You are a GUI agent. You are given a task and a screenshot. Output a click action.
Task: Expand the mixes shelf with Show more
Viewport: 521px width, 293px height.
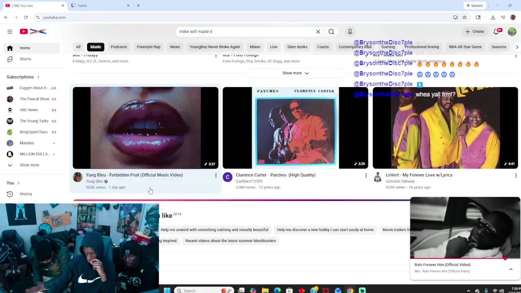(296, 73)
